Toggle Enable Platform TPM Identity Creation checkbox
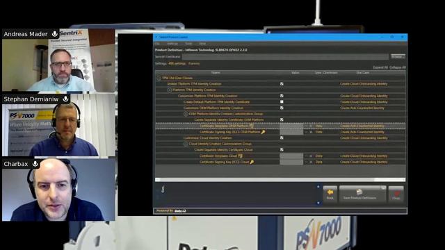Viewport: 445px width, 250px height. click(x=282, y=84)
